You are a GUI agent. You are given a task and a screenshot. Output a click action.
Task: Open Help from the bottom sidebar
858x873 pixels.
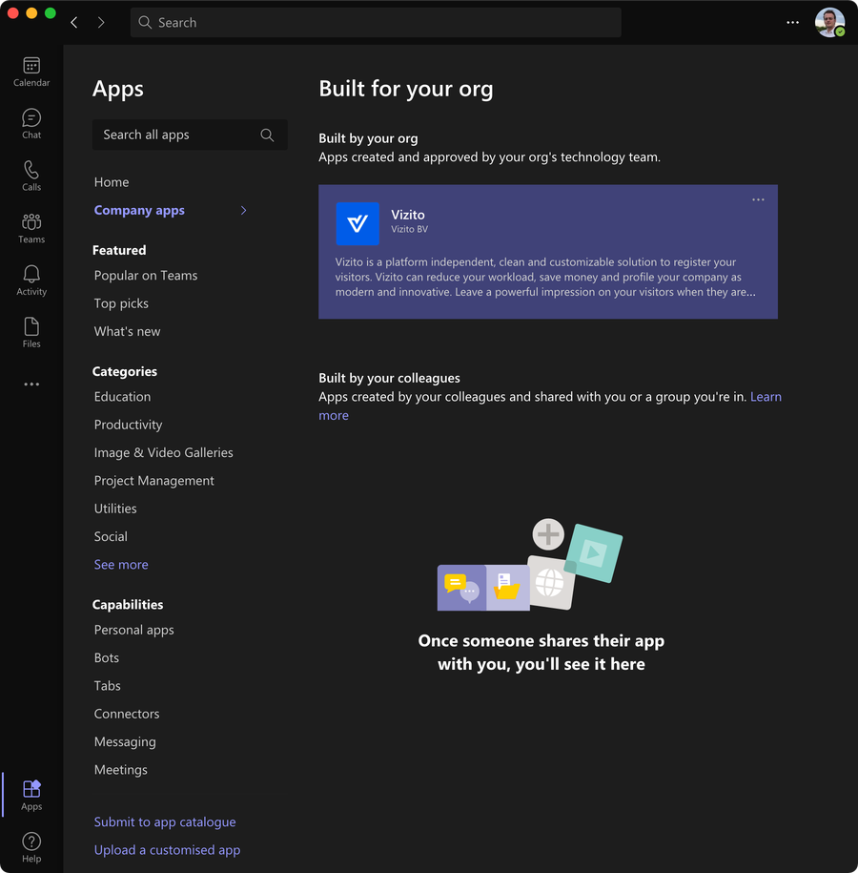[x=31, y=845]
